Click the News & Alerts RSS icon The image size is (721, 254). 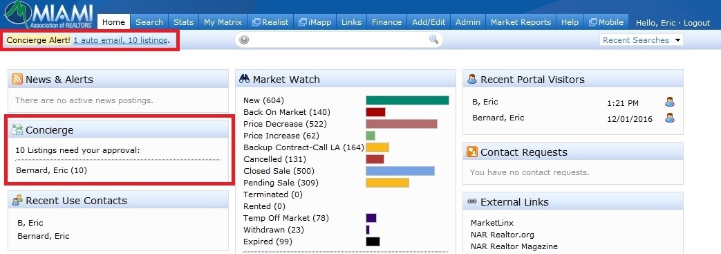coord(17,79)
